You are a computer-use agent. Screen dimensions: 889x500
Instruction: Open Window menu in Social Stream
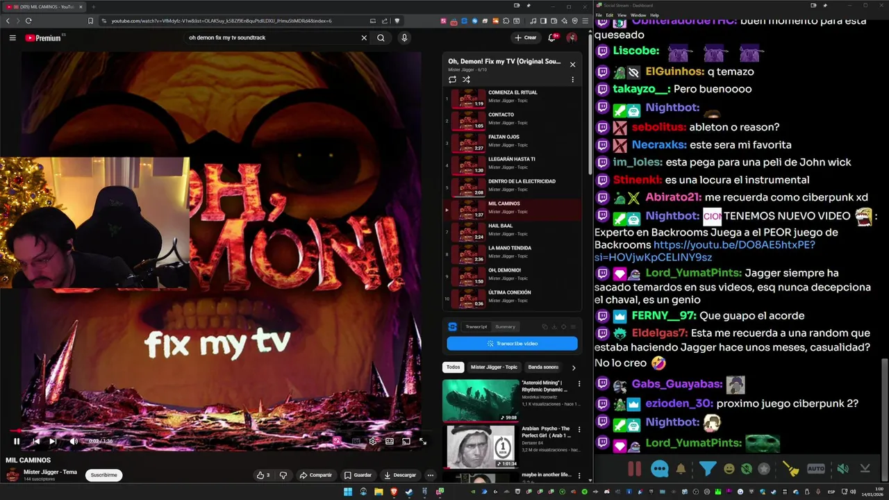point(638,15)
